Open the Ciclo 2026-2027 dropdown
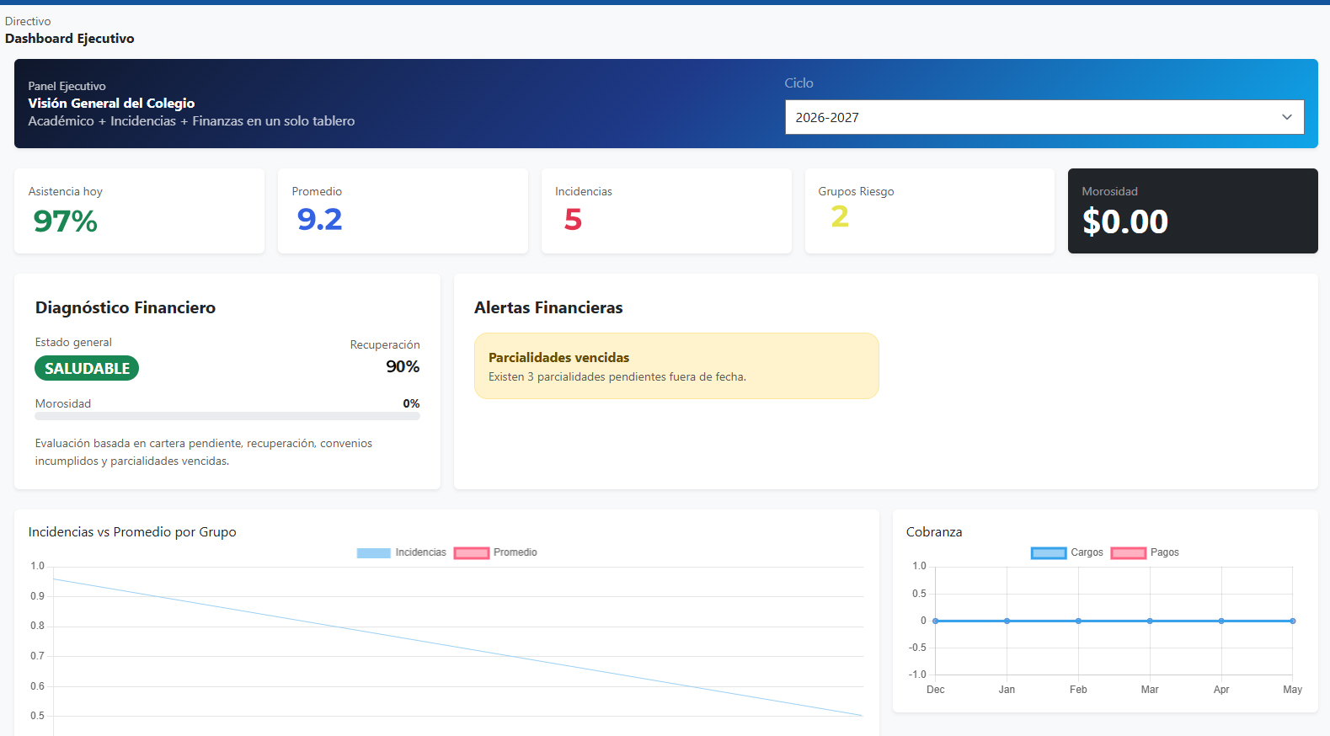Image resolution: width=1330 pixels, height=736 pixels. coord(1044,117)
